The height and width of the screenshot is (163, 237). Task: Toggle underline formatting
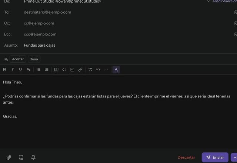[20, 70]
